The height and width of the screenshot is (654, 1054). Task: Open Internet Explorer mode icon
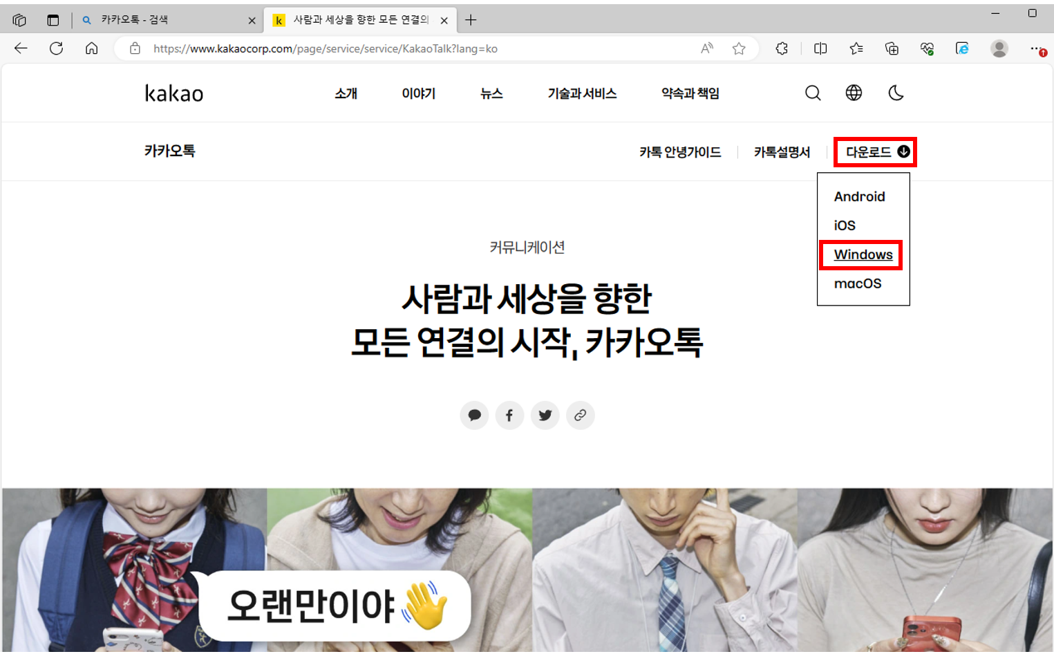click(962, 48)
